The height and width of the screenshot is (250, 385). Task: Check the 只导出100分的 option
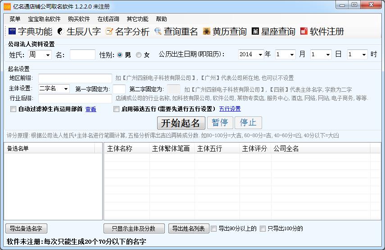click(263, 228)
